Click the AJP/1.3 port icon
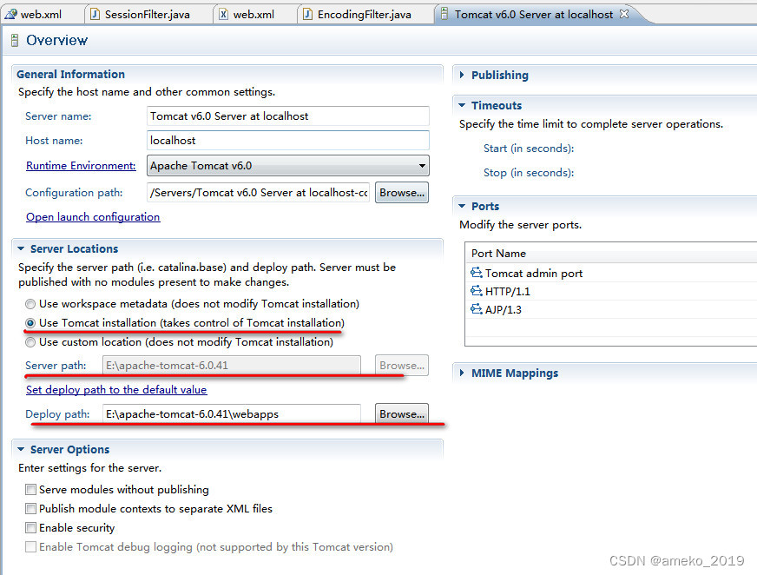The height and width of the screenshot is (575, 757). (x=476, y=309)
